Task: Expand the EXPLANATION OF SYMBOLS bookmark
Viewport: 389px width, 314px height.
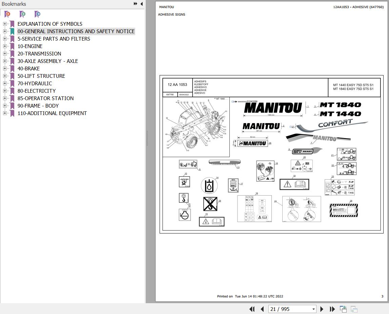Action: pyautogui.click(x=5, y=24)
